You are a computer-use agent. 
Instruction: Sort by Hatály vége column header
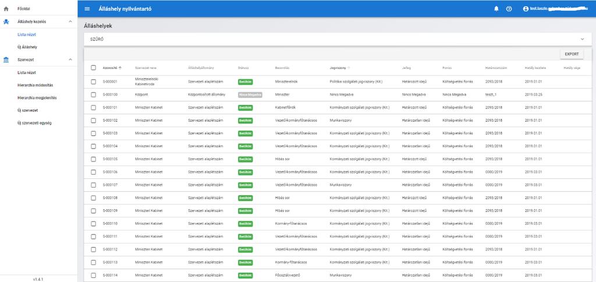coord(572,68)
